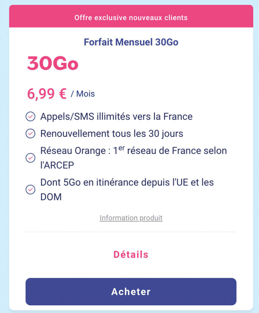Click the euro symbol in the price
Image resolution: width=259 pixels, height=313 pixels.
point(63,94)
